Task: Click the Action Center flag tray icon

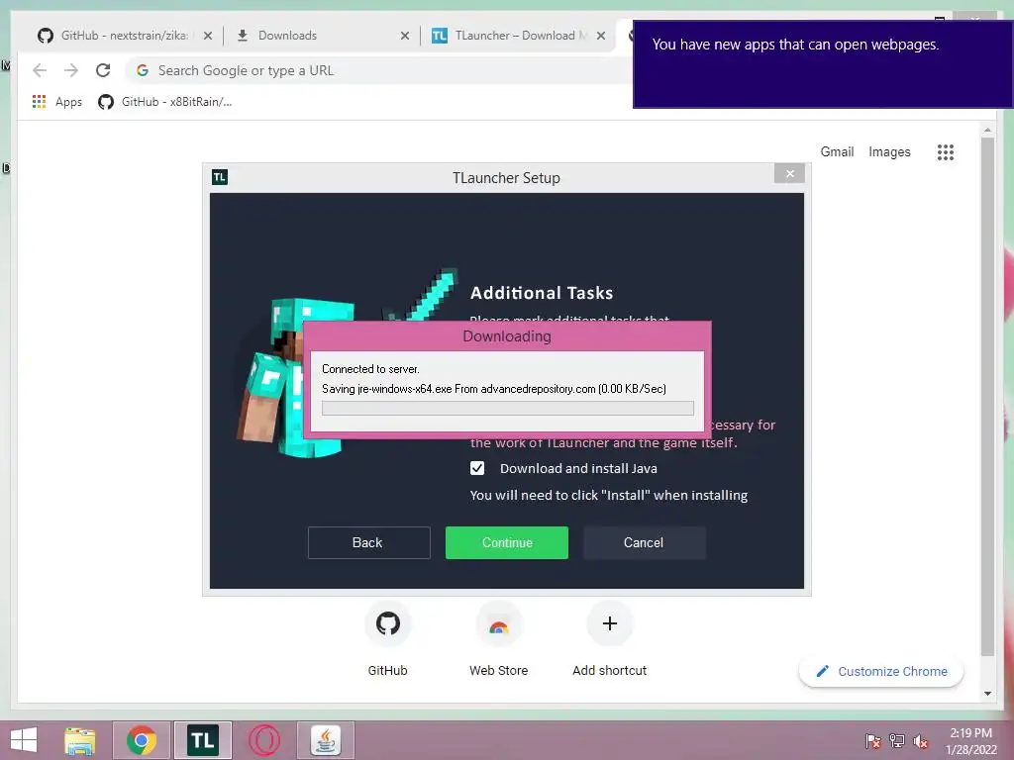Action: click(x=873, y=741)
